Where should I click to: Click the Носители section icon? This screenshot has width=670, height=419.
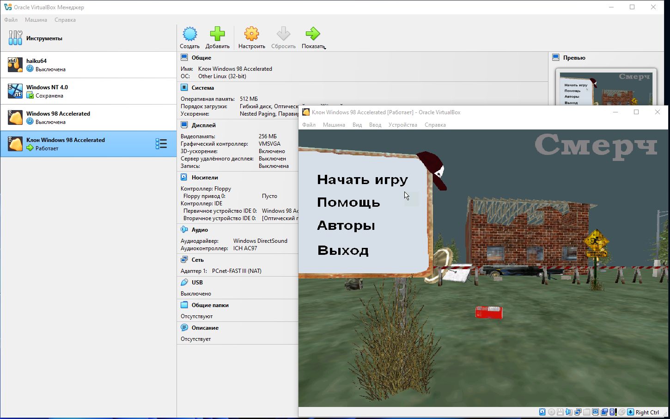[x=184, y=177]
